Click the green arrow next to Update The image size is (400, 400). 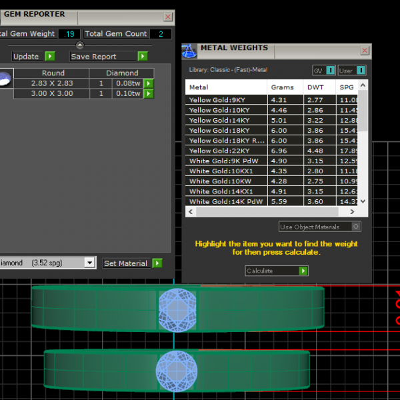click(50, 57)
